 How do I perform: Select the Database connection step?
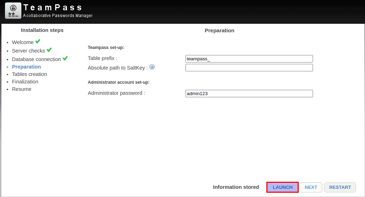tap(37, 59)
